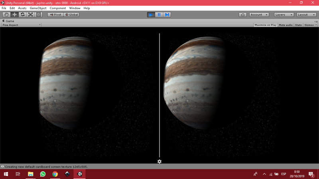This screenshot has height=179, width=319.
Task: Toggle Maximize on Play
Action: click(266, 25)
